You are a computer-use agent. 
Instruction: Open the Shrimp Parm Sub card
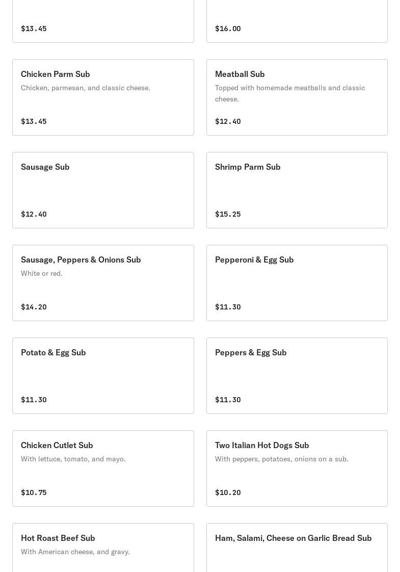pos(297,190)
